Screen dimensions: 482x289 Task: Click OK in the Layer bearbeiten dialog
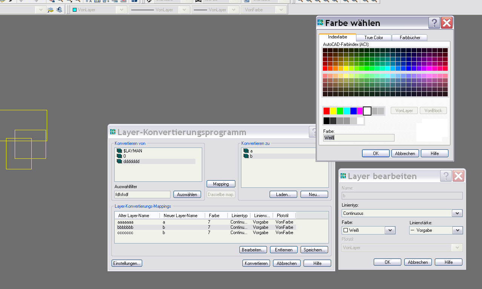pos(387,262)
